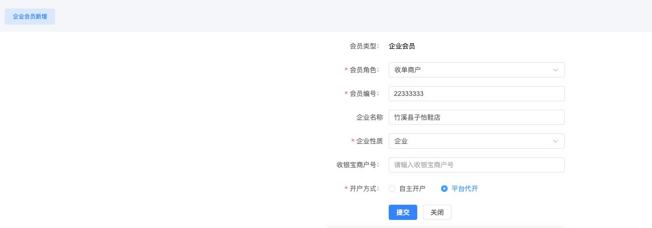
Task: Focus the 企业名称 field with 竹溪县子怡鞋店
Action: pos(477,117)
